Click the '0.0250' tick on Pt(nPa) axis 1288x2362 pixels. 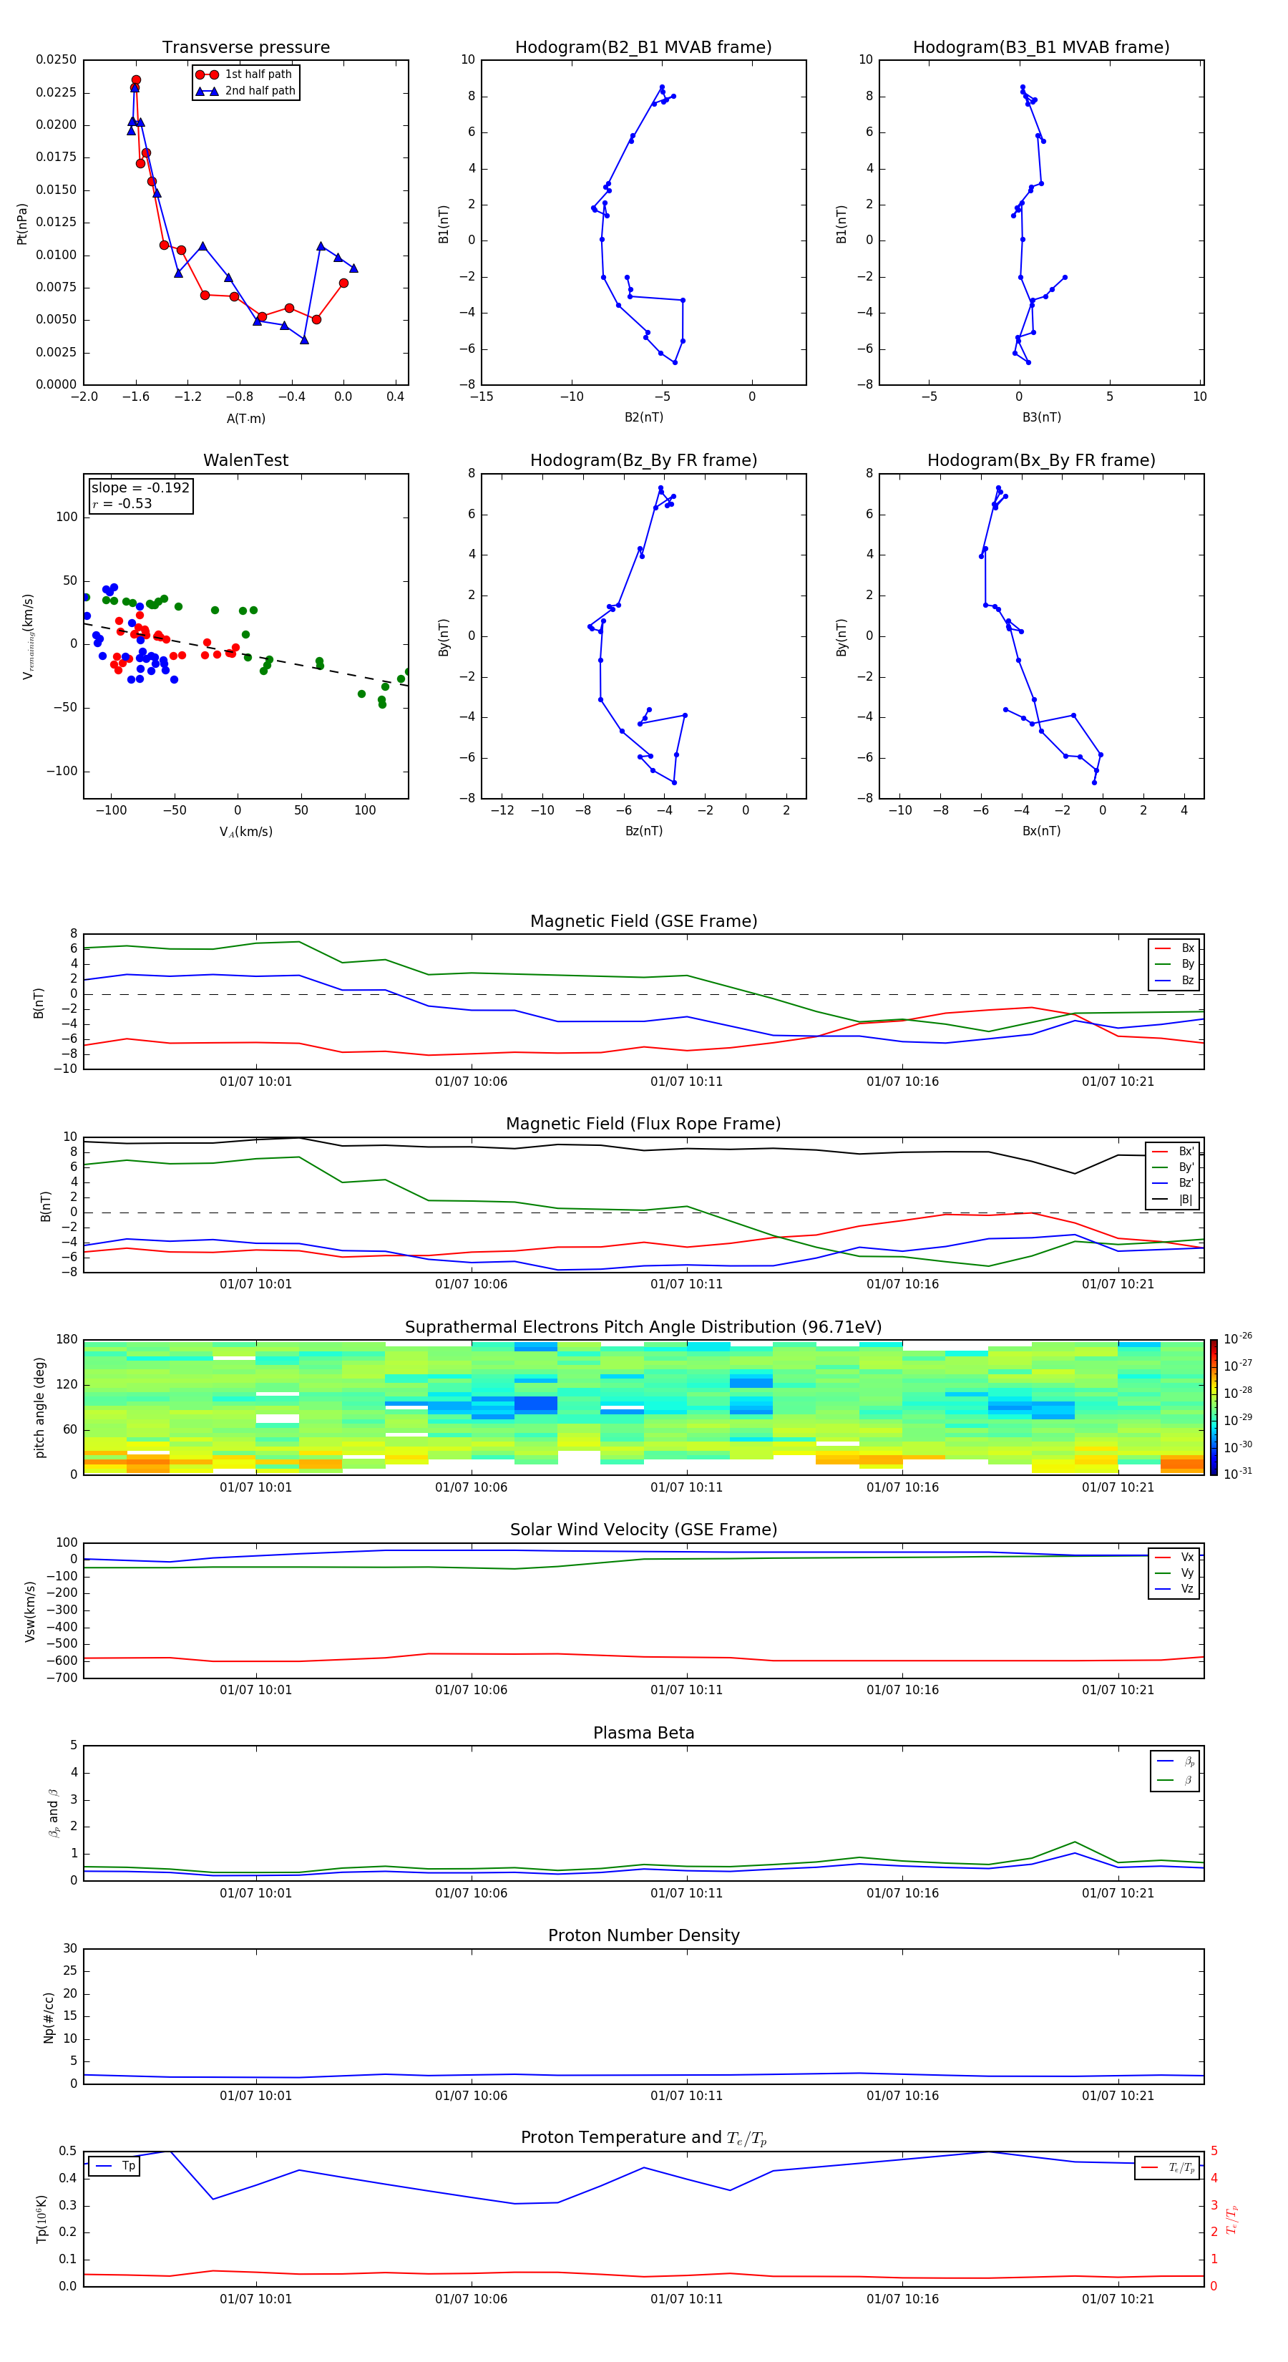pyautogui.click(x=56, y=59)
